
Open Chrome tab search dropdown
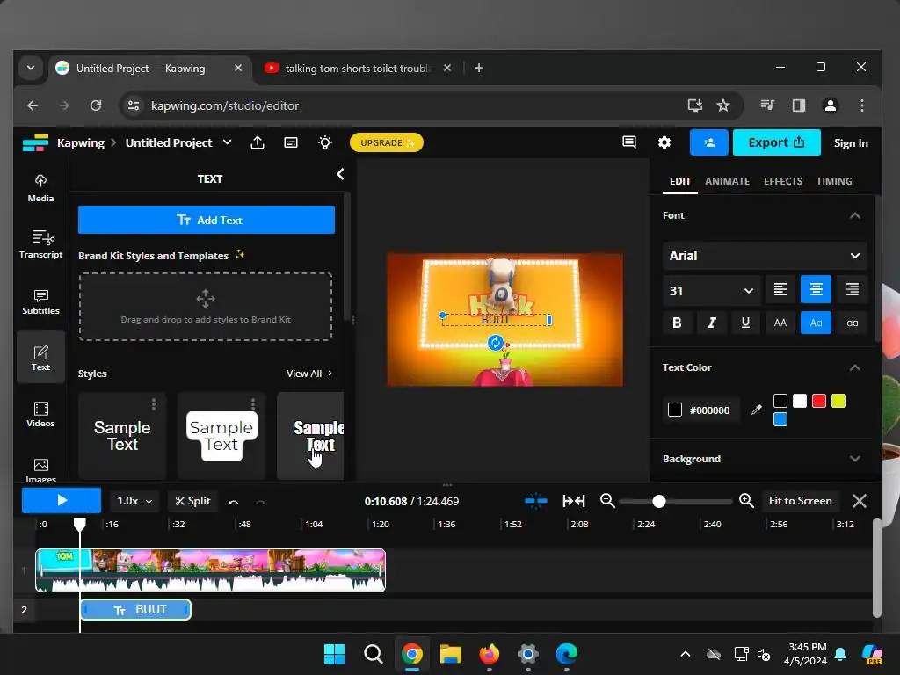point(31,68)
